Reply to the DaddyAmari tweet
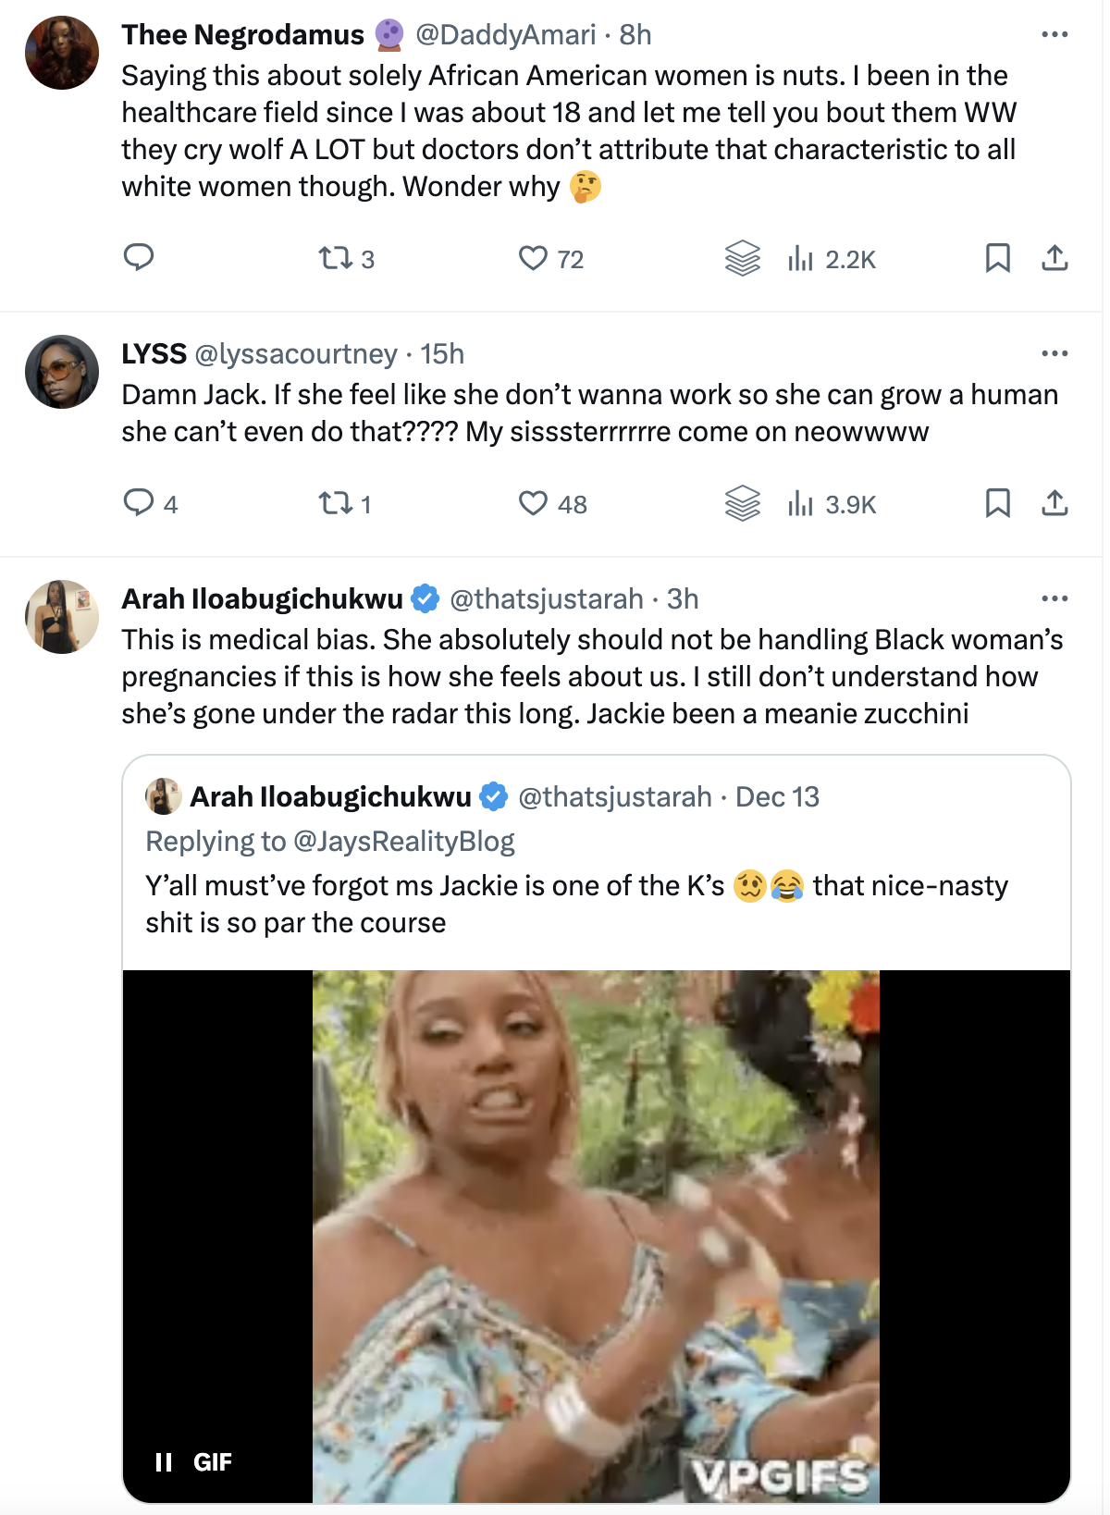Image resolution: width=1110 pixels, height=1515 pixels. click(139, 257)
